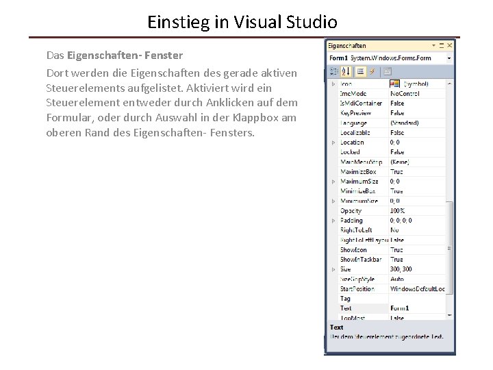The image size is (493, 370).
Task: Expand the Icon property
Action: pyautogui.click(x=333, y=84)
